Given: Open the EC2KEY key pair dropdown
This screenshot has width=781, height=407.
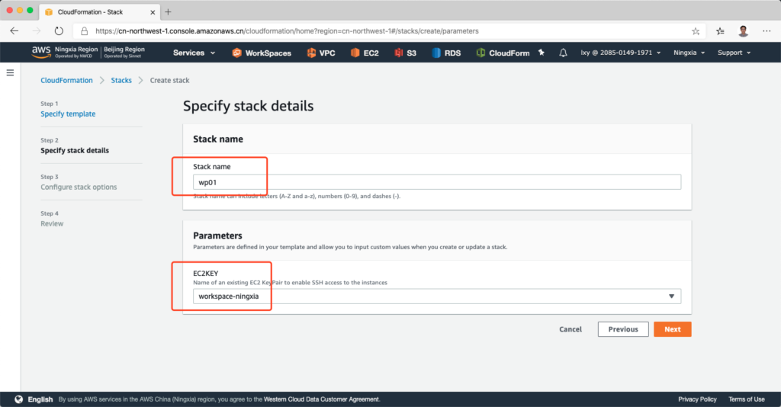Looking at the screenshot, I should click(436, 296).
